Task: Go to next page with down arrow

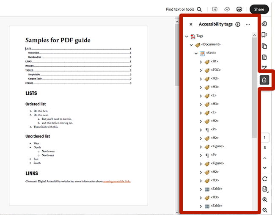Action: [x=265, y=168]
